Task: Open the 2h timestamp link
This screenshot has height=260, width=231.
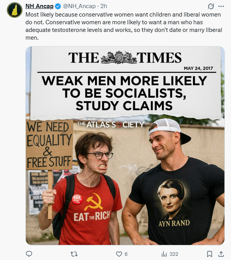Action: click(x=104, y=6)
